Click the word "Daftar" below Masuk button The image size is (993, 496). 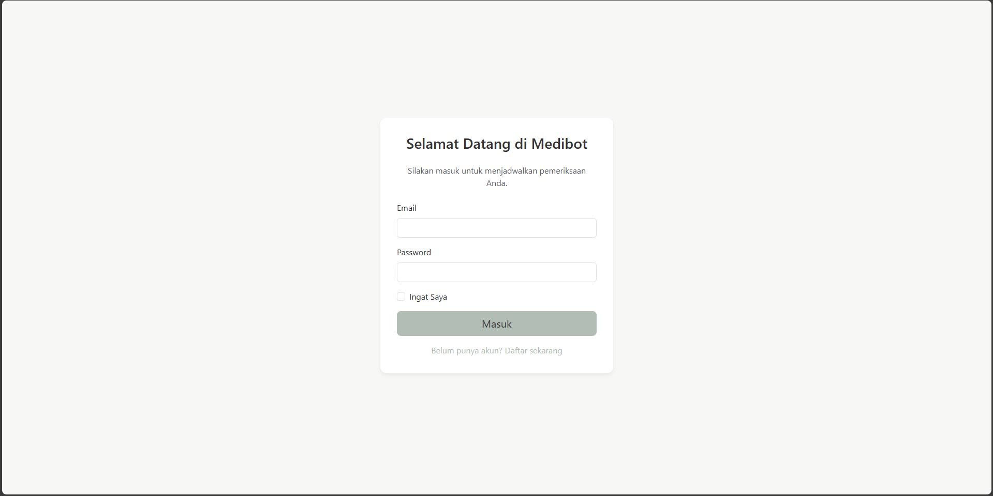click(516, 351)
